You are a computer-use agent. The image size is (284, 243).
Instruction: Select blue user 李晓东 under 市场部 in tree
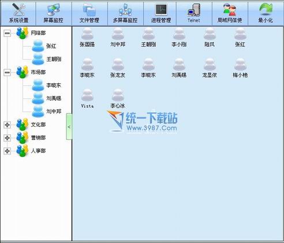pyautogui.click(x=47, y=85)
